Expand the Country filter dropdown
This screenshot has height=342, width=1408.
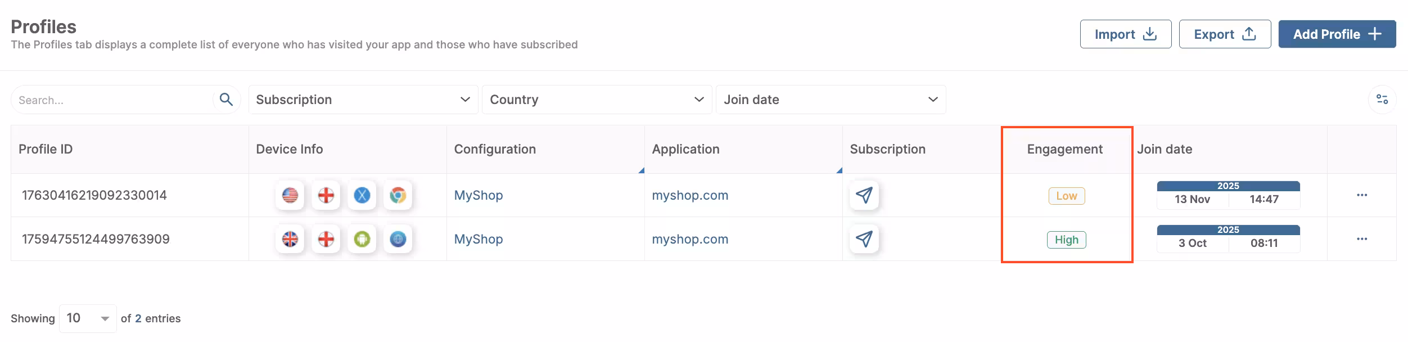click(x=597, y=100)
